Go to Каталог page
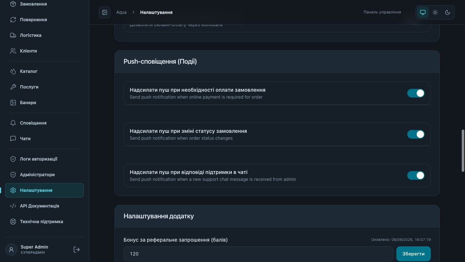465x262 pixels. pyautogui.click(x=44, y=71)
